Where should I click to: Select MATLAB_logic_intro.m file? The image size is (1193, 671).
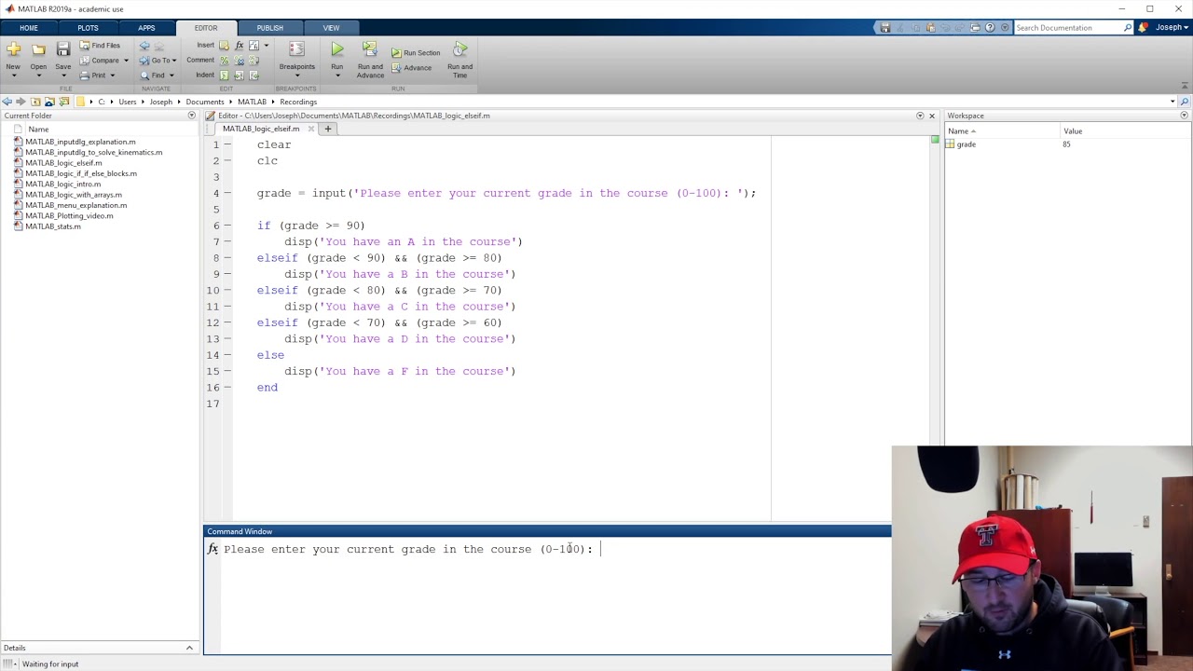coord(62,185)
